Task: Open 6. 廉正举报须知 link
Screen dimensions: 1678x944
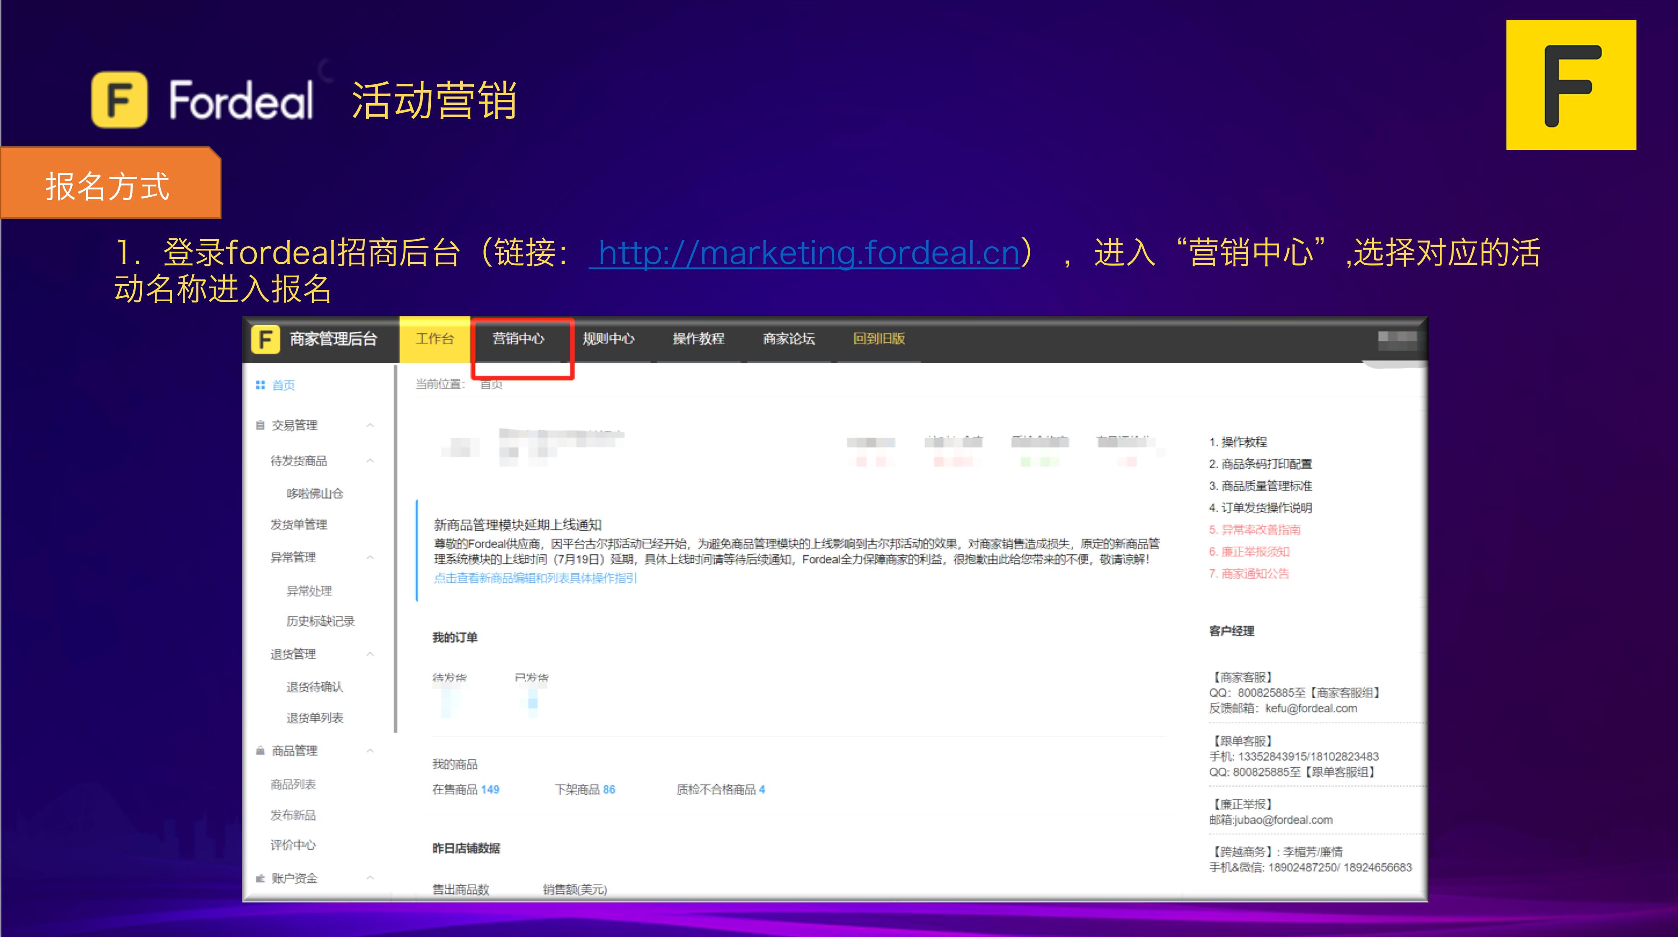Action: click(x=1249, y=552)
